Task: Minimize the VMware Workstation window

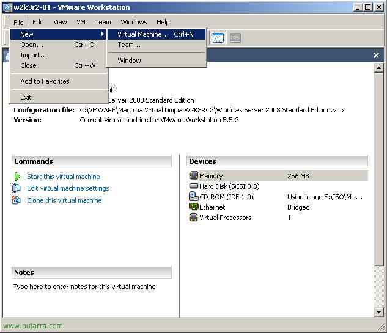Action: pos(358,7)
